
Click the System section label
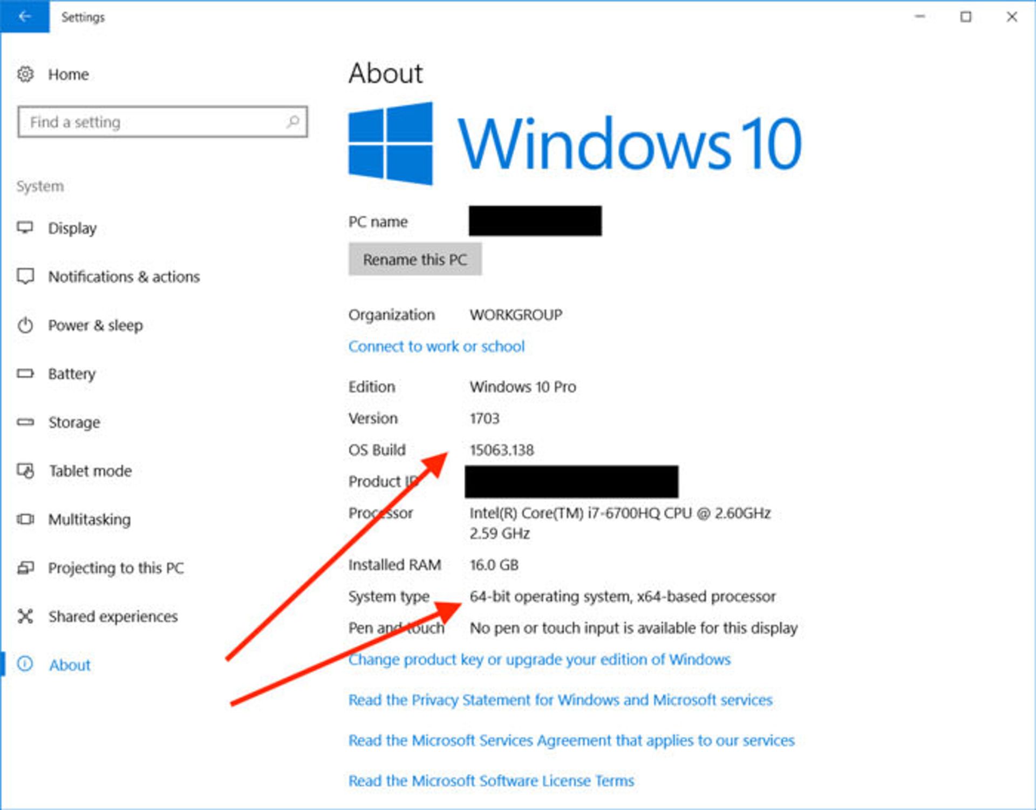point(40,186)
